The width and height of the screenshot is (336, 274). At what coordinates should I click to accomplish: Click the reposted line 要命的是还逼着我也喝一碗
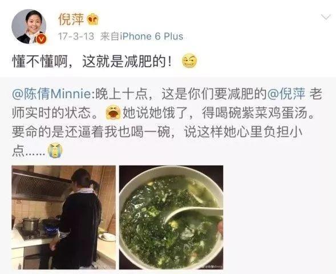[x=91, y=132]
